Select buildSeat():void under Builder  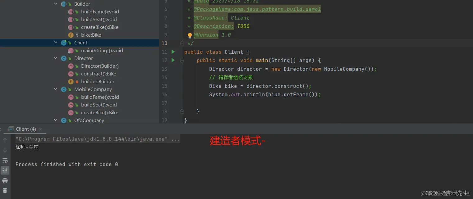click(x=99, y=19)
